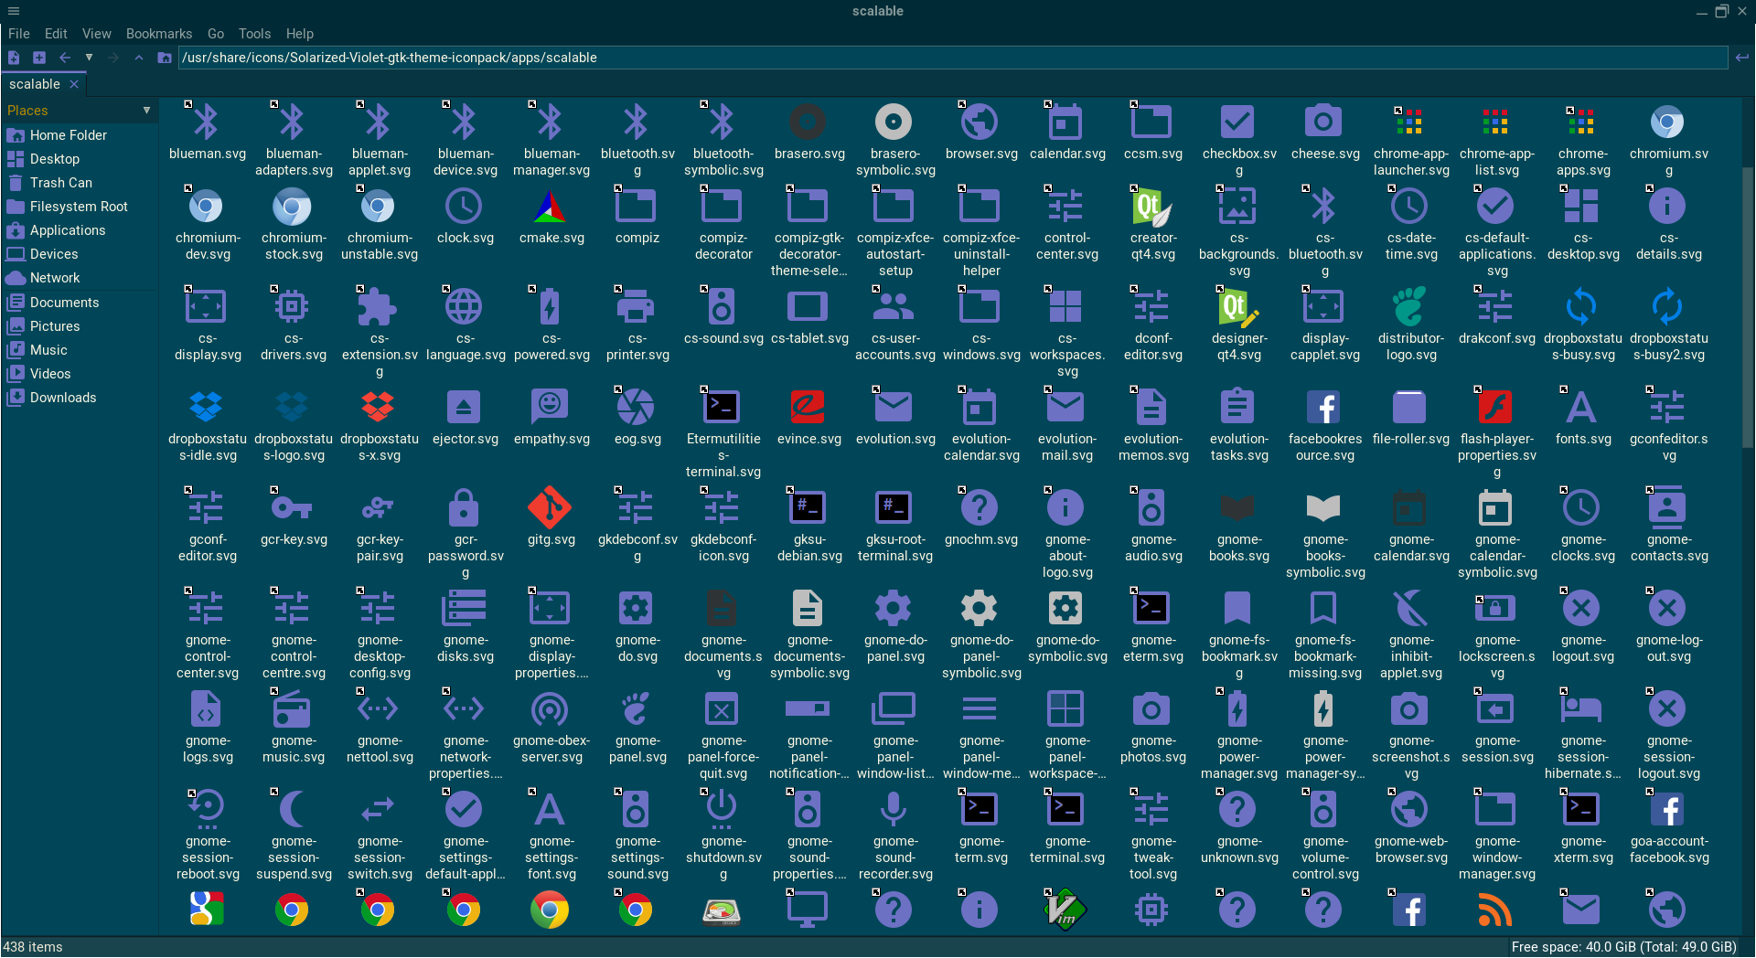This screenshot has height=958, width=1756.
Task: Click the home folder toolbar icon
Action: pyautogui.click(x=165, y=58)
